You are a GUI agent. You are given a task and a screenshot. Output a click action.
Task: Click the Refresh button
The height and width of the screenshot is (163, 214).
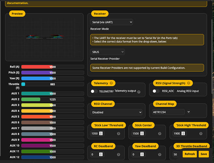click(x=190, y=154)
